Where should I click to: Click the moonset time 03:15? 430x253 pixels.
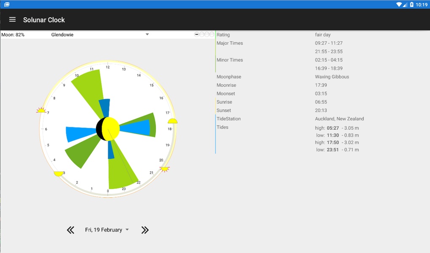click(321, 94)
